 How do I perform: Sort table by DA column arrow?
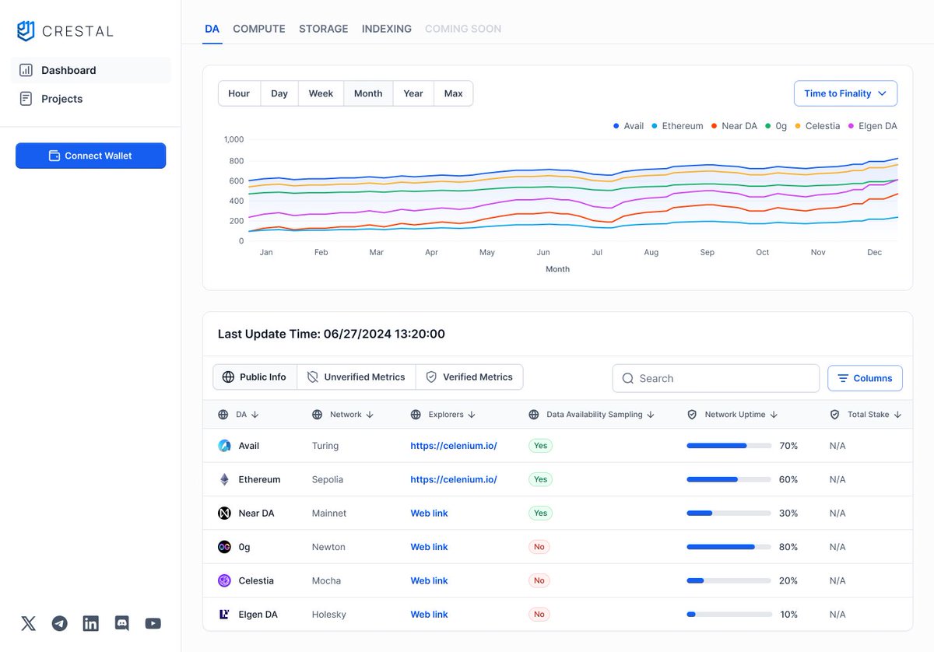pos(255,415)
